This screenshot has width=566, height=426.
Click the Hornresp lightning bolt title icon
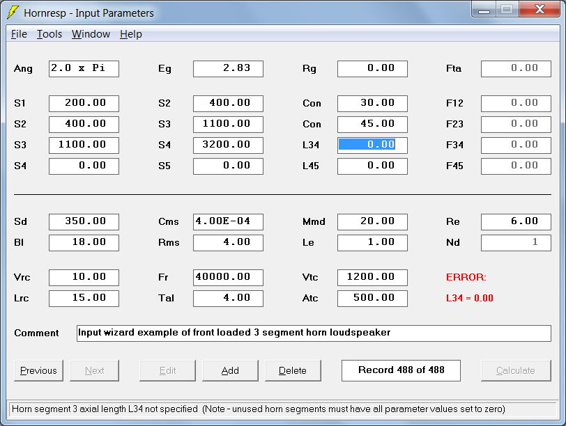pos(13,13)
